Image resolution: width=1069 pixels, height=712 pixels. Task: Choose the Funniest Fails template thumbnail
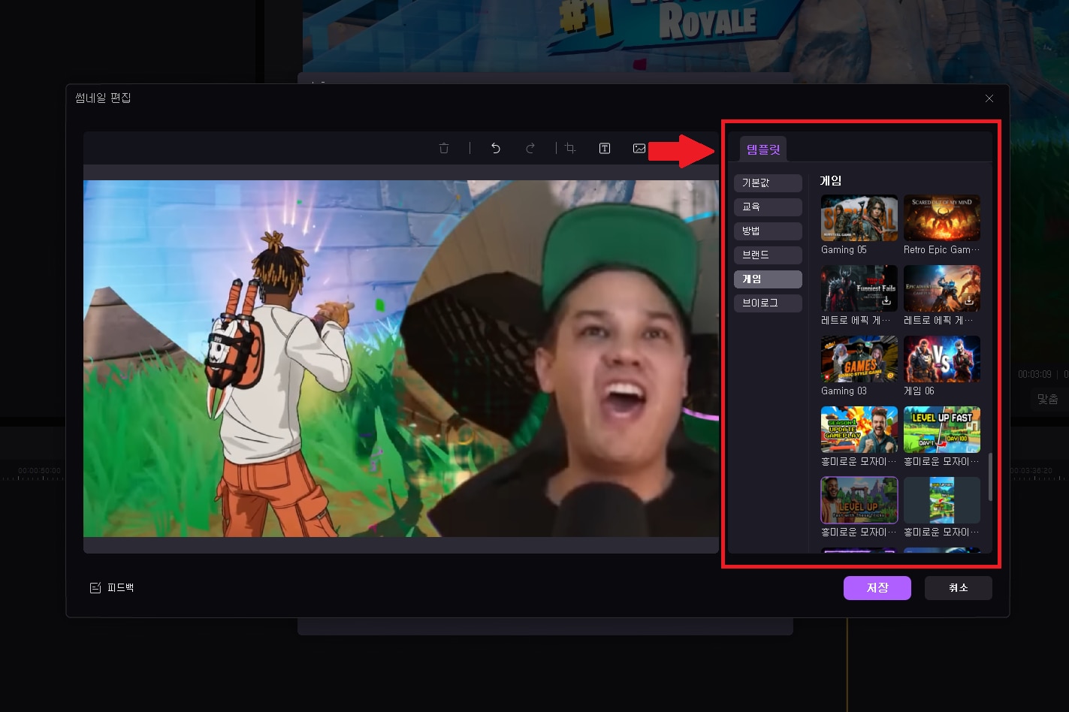click(x=859, y=288)
